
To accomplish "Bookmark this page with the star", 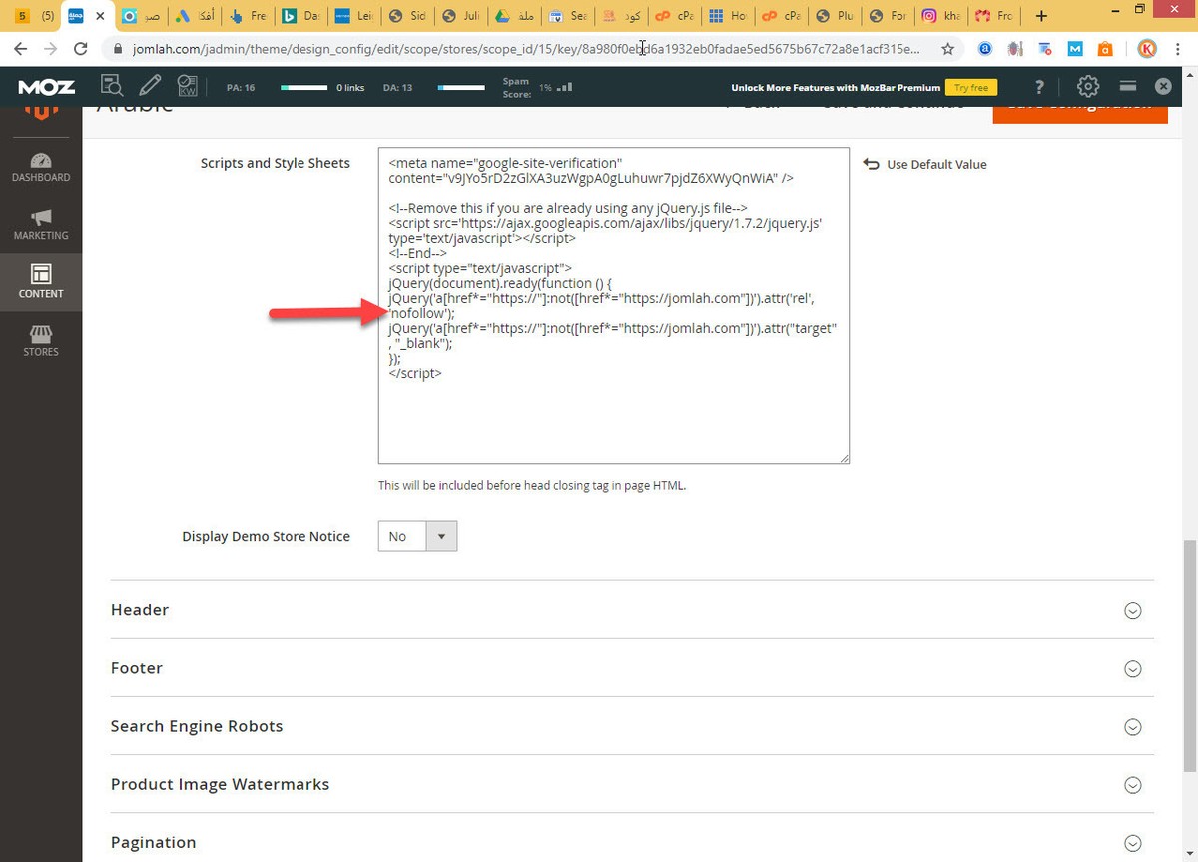I will coord(947,48).
